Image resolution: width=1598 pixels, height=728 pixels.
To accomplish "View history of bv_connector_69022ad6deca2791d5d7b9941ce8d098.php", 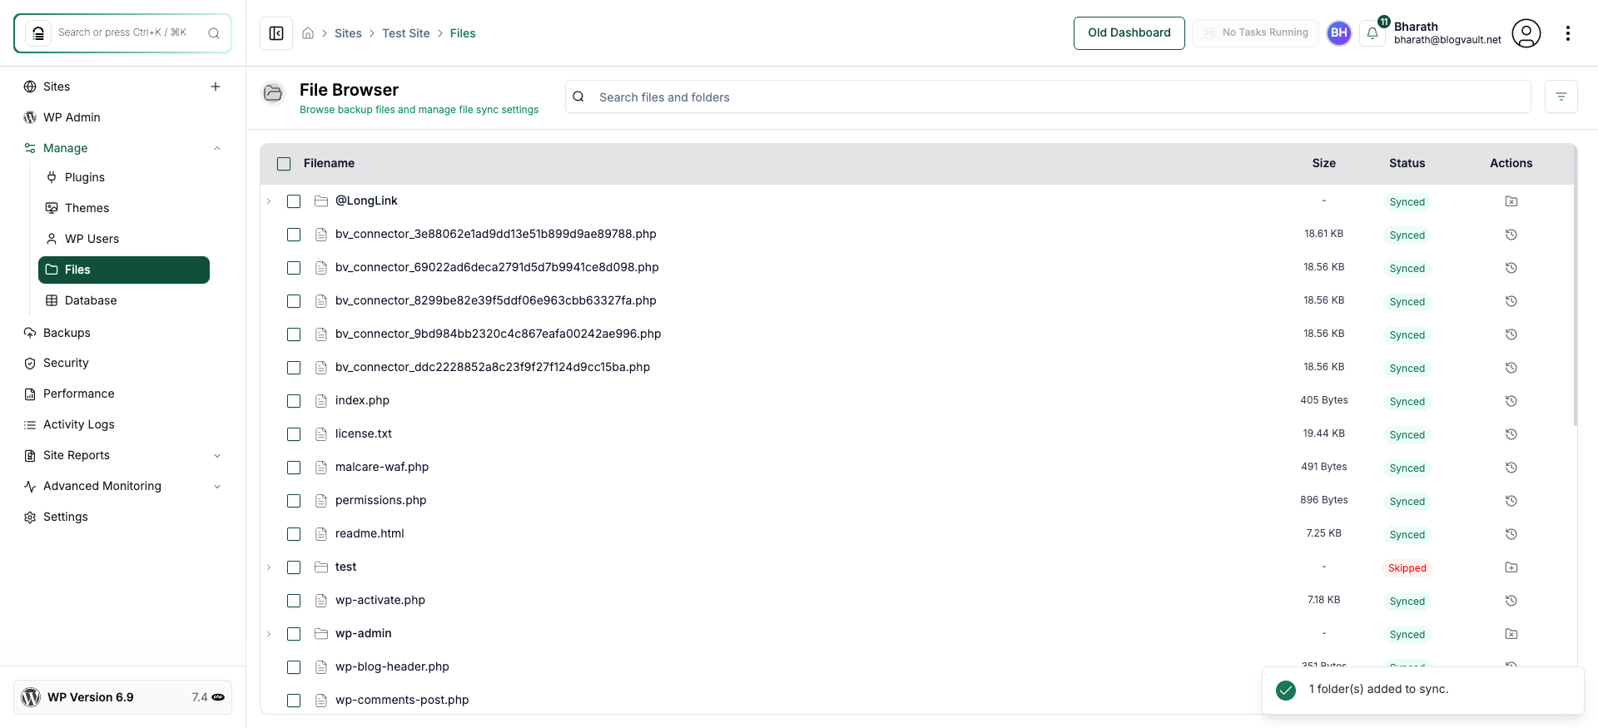I will [x=1511, y=268].
